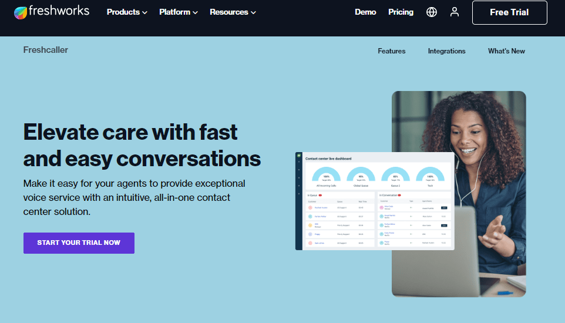Switch to the Integrations section
Viewport: 565px width, 323px height.
tap(446, 51)
